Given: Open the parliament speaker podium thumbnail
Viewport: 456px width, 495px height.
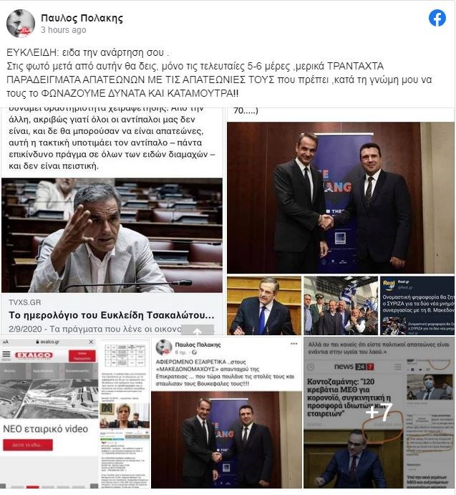Looking at the screenshot, I should (264, 306).
